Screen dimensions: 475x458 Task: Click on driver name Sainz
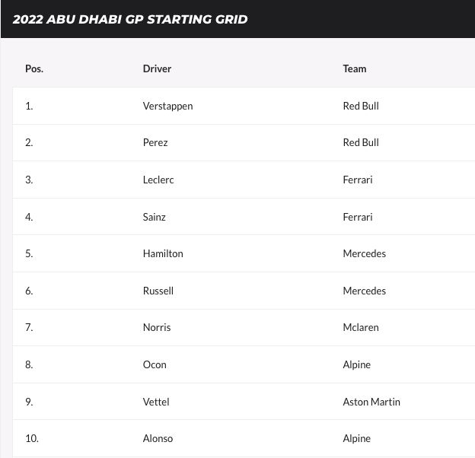pyautogui.click(x=154, y=217)
